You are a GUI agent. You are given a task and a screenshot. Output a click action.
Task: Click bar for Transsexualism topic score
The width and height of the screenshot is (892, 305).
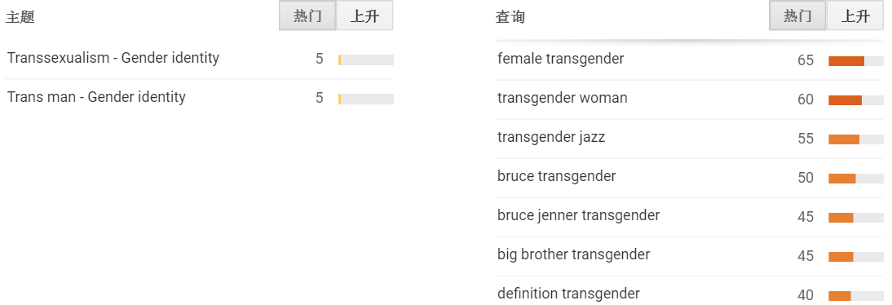tap(366, 60)
